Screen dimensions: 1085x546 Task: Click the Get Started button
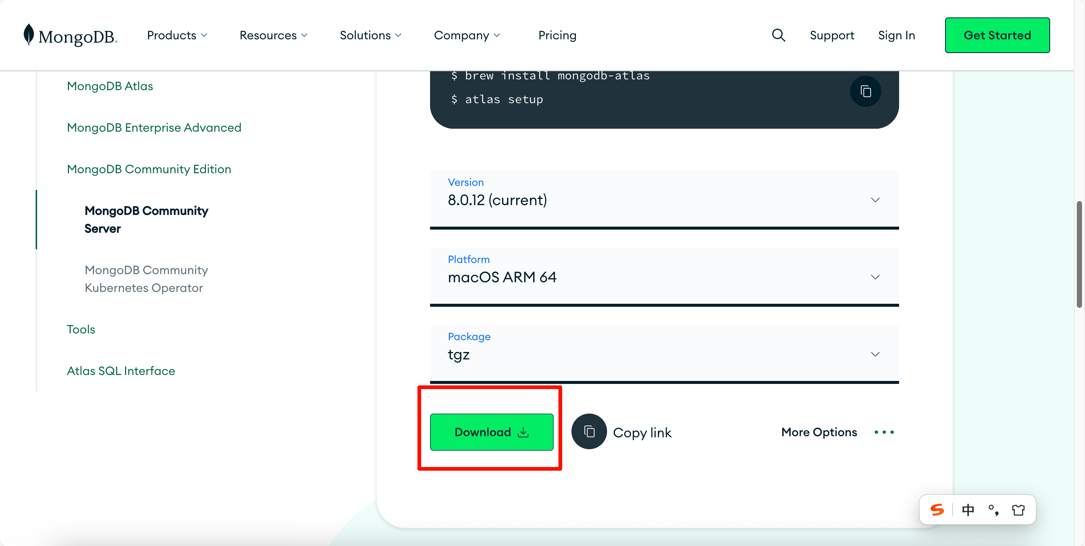pyautogui.click(x=997, y=35)
